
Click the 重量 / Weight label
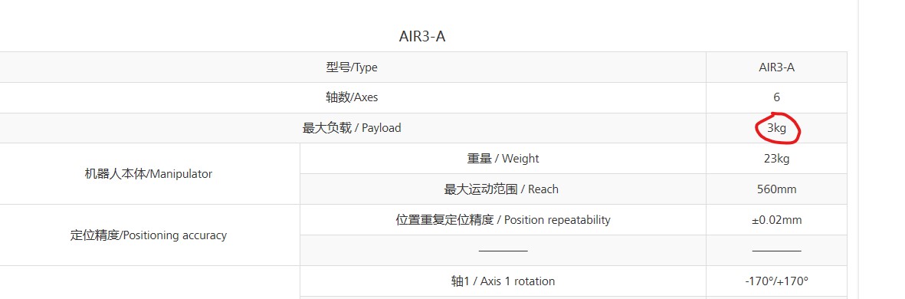click(x=503, y=159)
